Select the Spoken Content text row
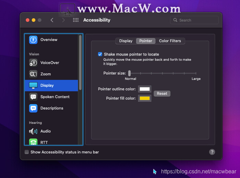The image size is (240, 178). point(51,97)
